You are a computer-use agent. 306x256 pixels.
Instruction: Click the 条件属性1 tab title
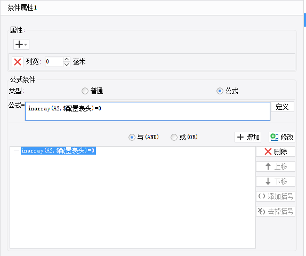22,8
